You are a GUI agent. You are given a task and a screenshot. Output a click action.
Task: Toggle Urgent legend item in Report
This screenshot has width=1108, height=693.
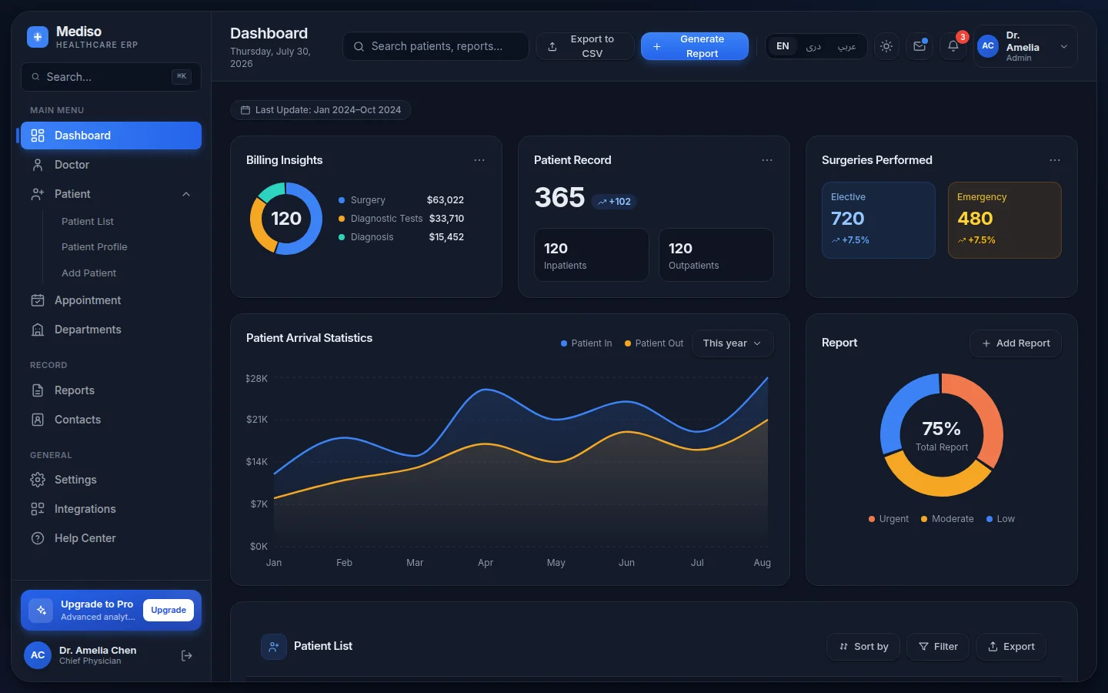(889, 519)
